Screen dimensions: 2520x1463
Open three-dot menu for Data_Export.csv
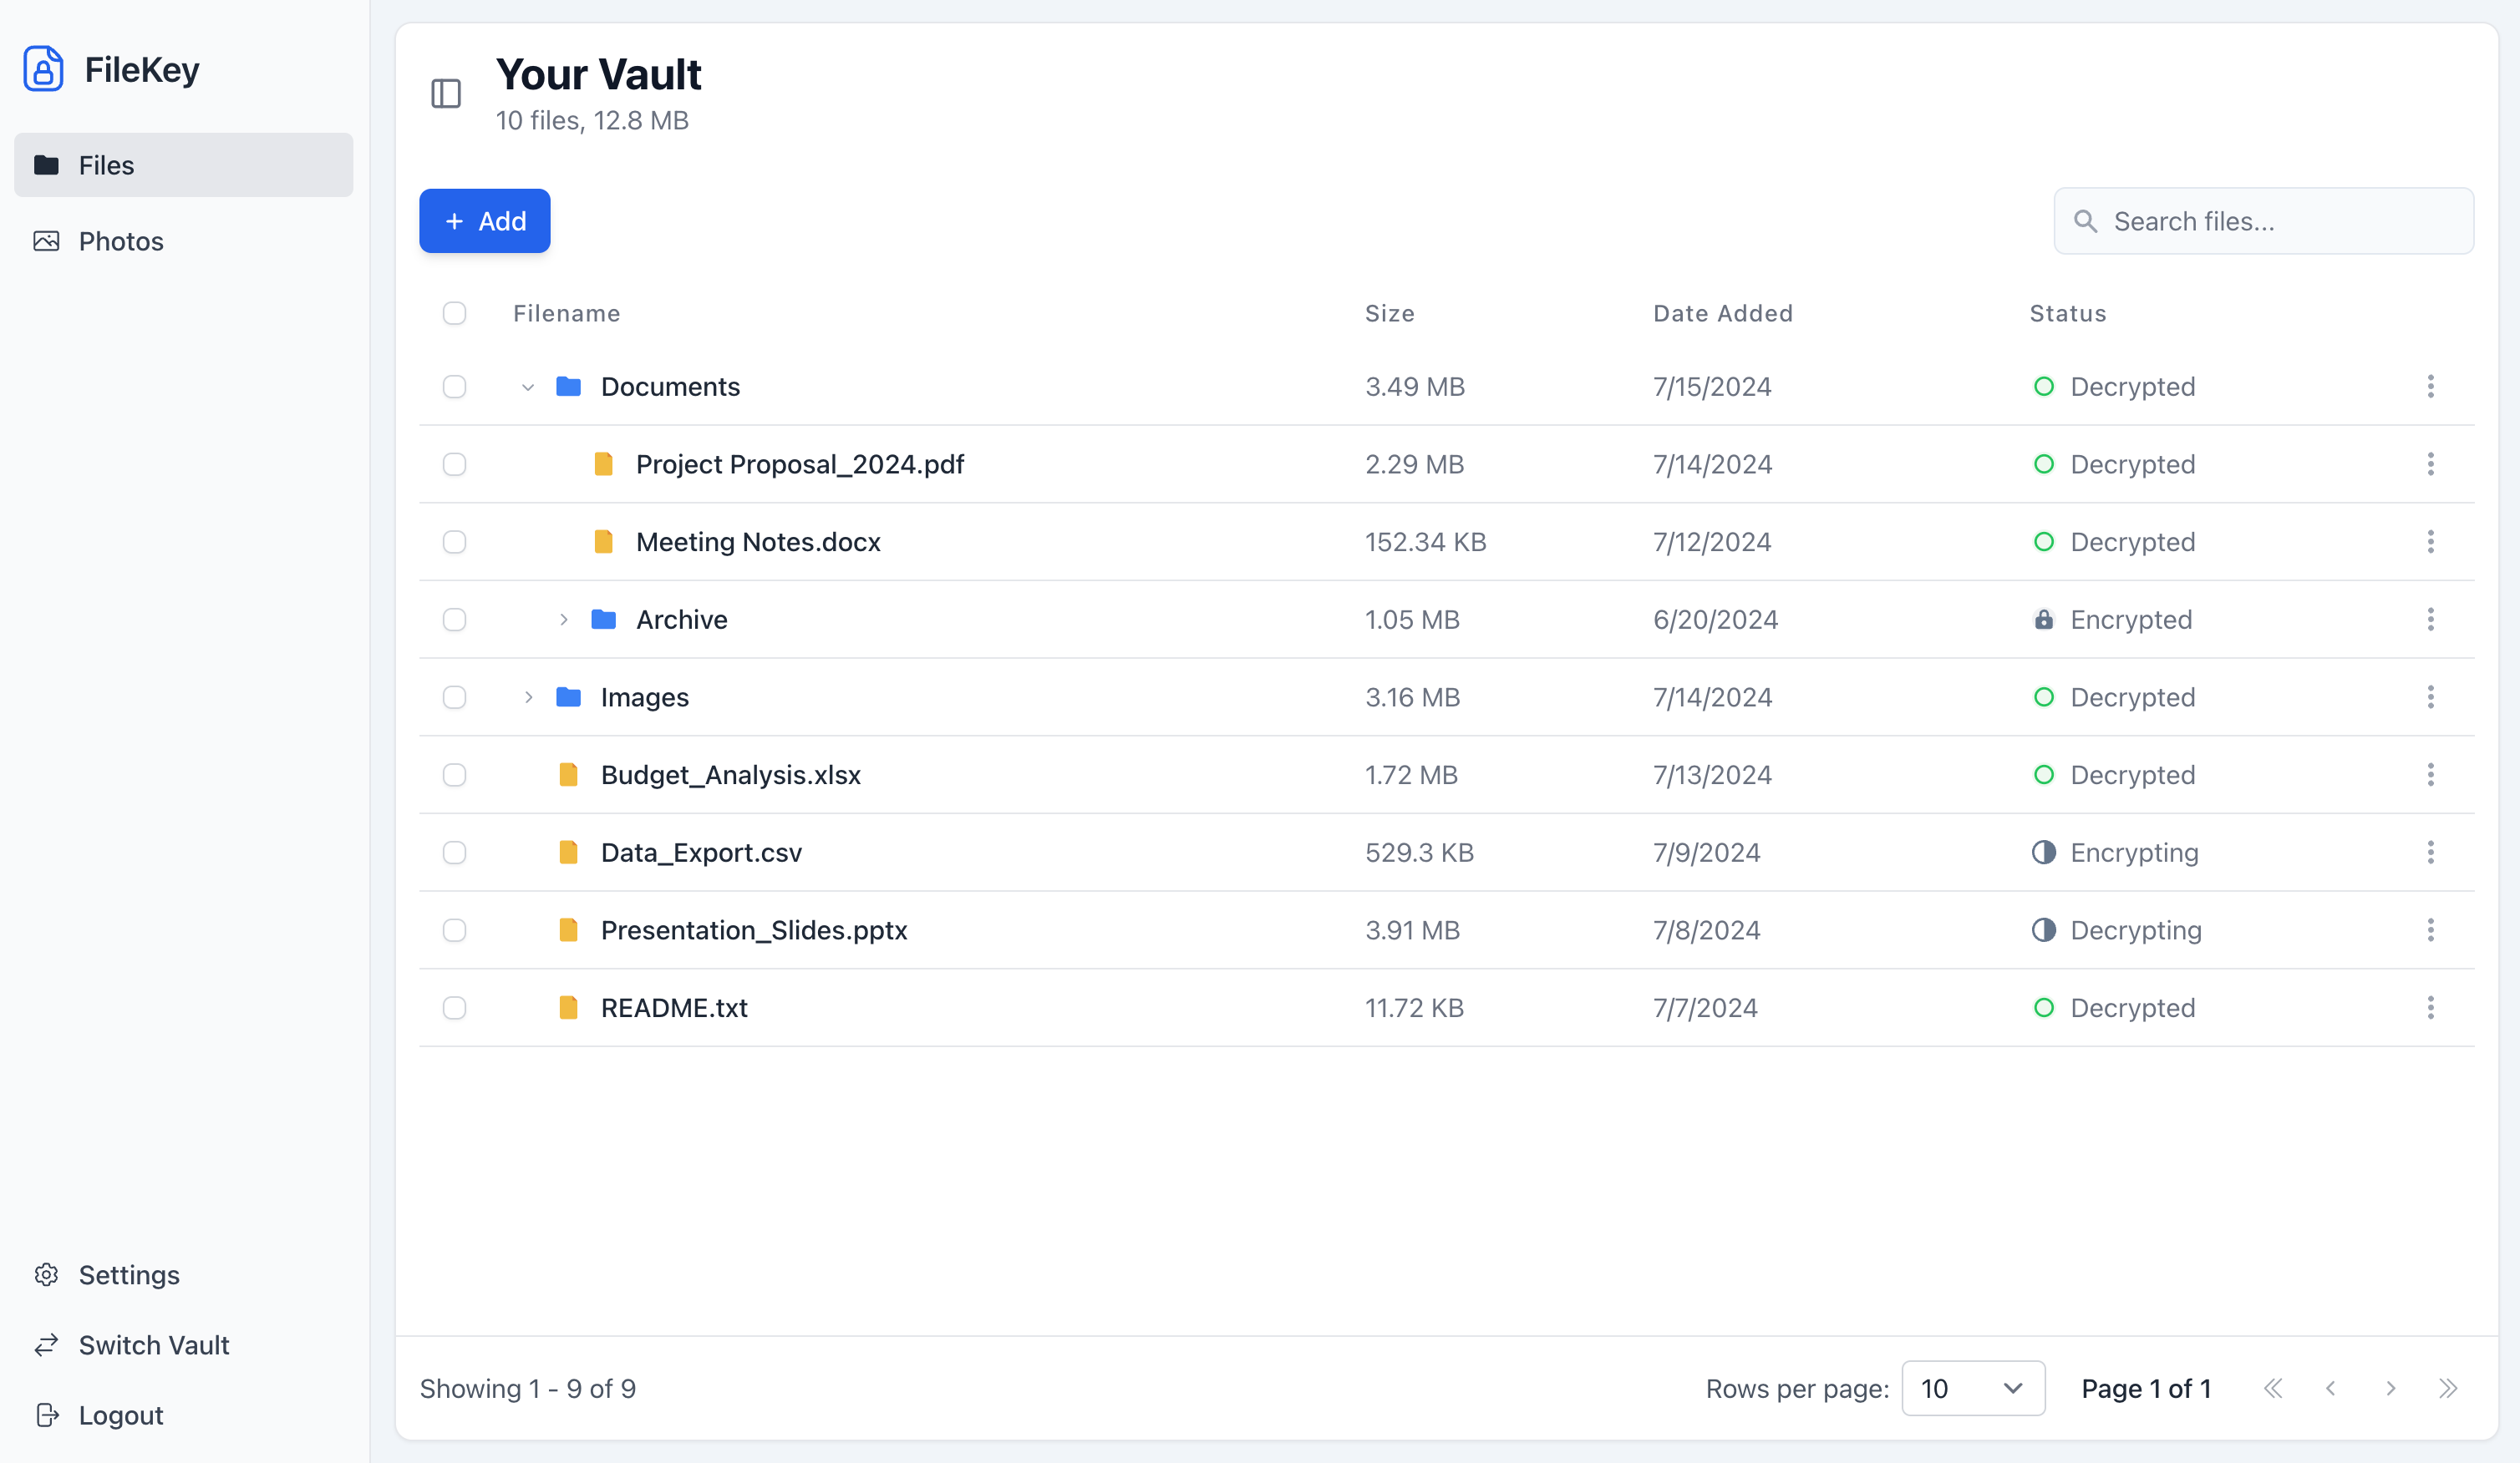(x=2430, y=853)
